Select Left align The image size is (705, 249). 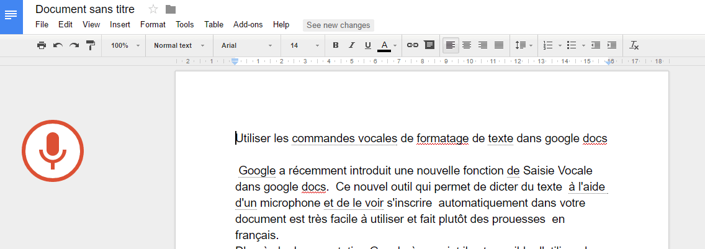(x=451, y=45)
